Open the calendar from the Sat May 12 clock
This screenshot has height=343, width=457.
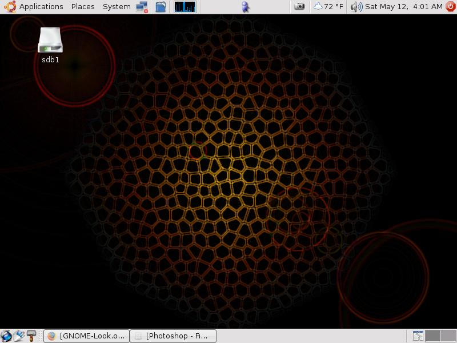coord(404,6)
